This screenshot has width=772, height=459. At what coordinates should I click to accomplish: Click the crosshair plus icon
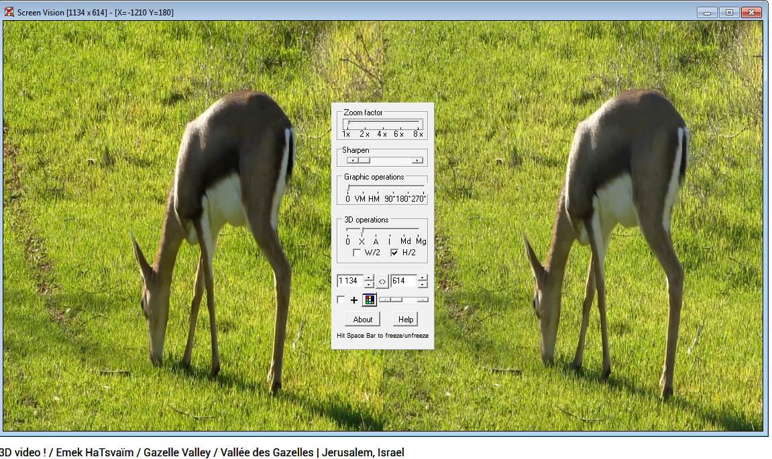coord(354,300)
